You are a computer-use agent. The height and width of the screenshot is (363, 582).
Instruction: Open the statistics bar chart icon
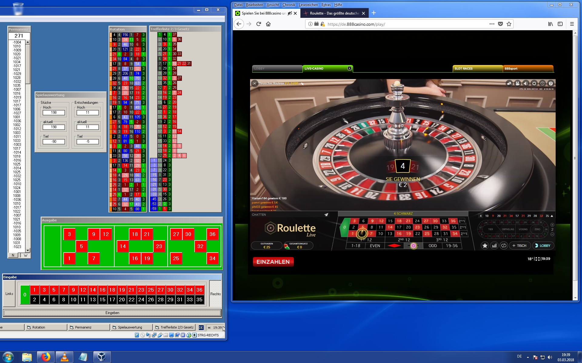tap(494, 246)
